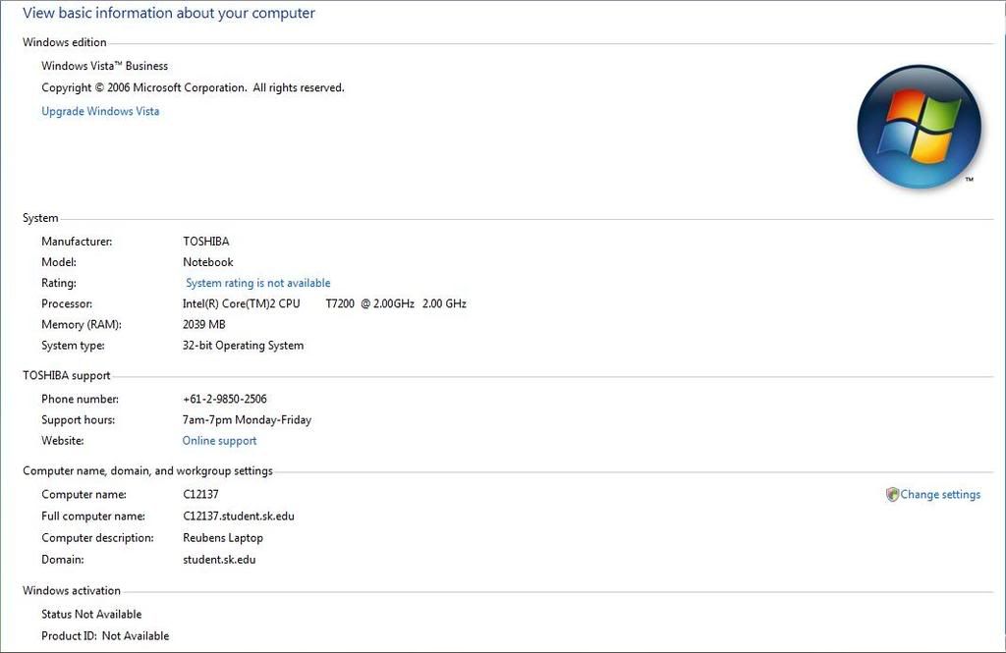Open the Online support website link

219,441
